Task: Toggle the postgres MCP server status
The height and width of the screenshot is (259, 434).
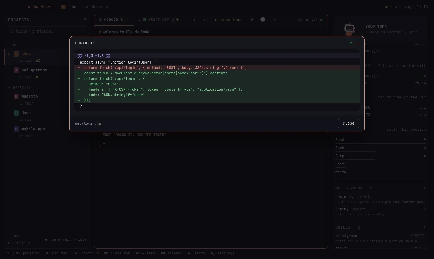Action: (425, 197)
